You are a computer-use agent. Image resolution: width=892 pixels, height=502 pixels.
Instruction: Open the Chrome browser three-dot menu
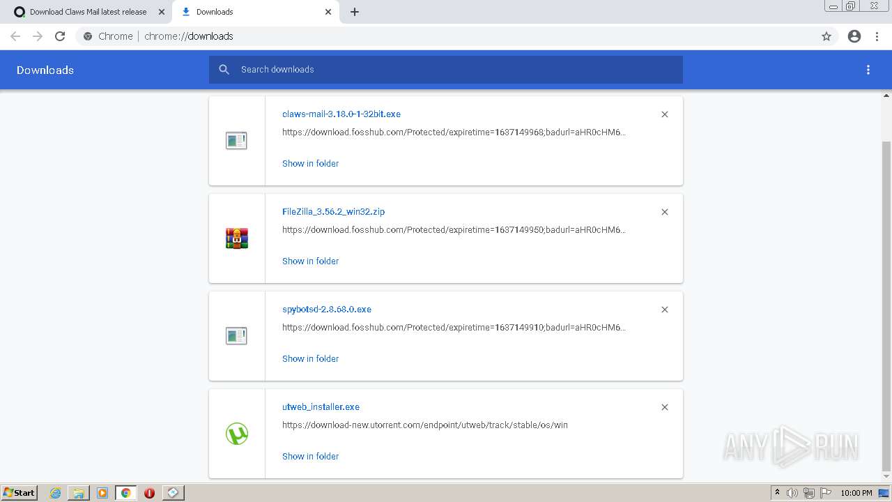click(x=877, y=36)
